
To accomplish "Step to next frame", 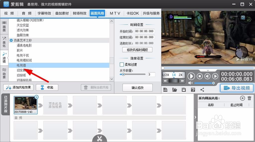I will point(215,76).
